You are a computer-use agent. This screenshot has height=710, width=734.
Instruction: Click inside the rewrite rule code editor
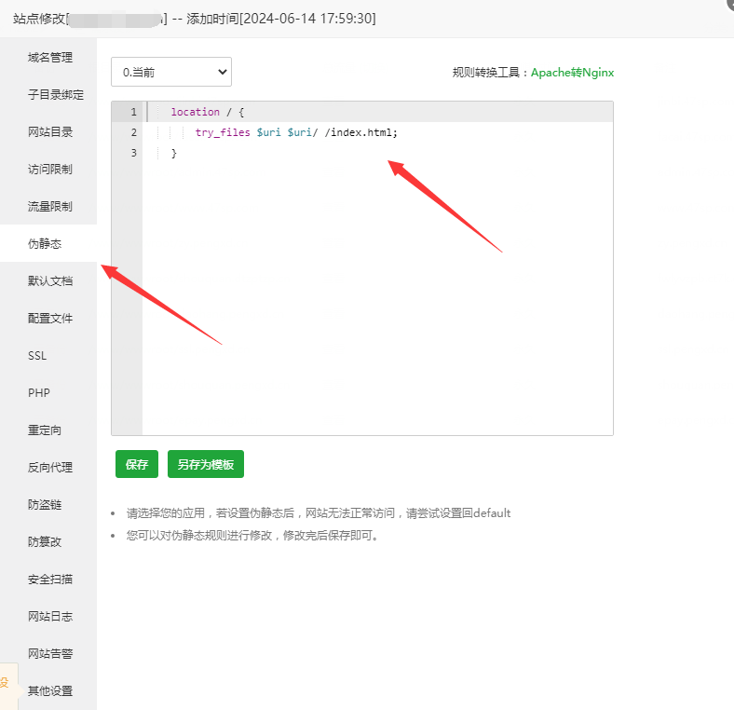[x=376, y=280]
